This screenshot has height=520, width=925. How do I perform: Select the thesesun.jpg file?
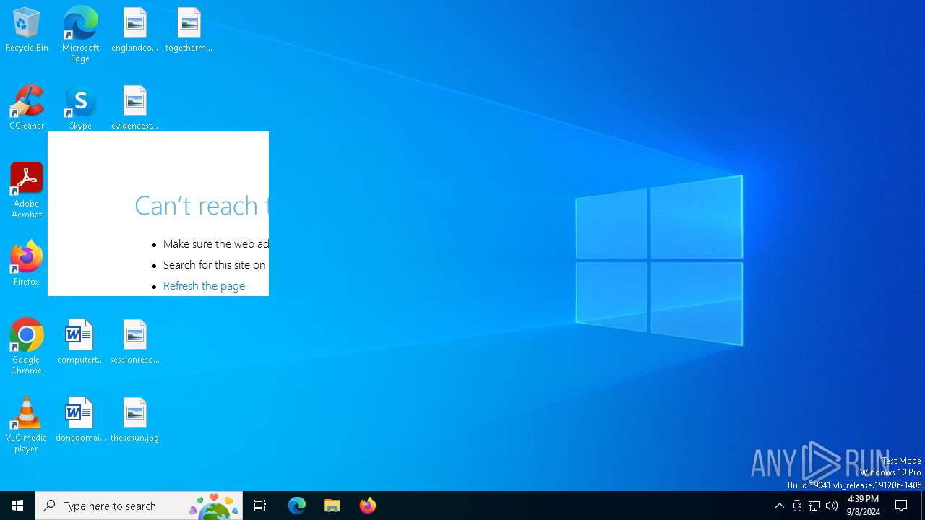point(134,420)
